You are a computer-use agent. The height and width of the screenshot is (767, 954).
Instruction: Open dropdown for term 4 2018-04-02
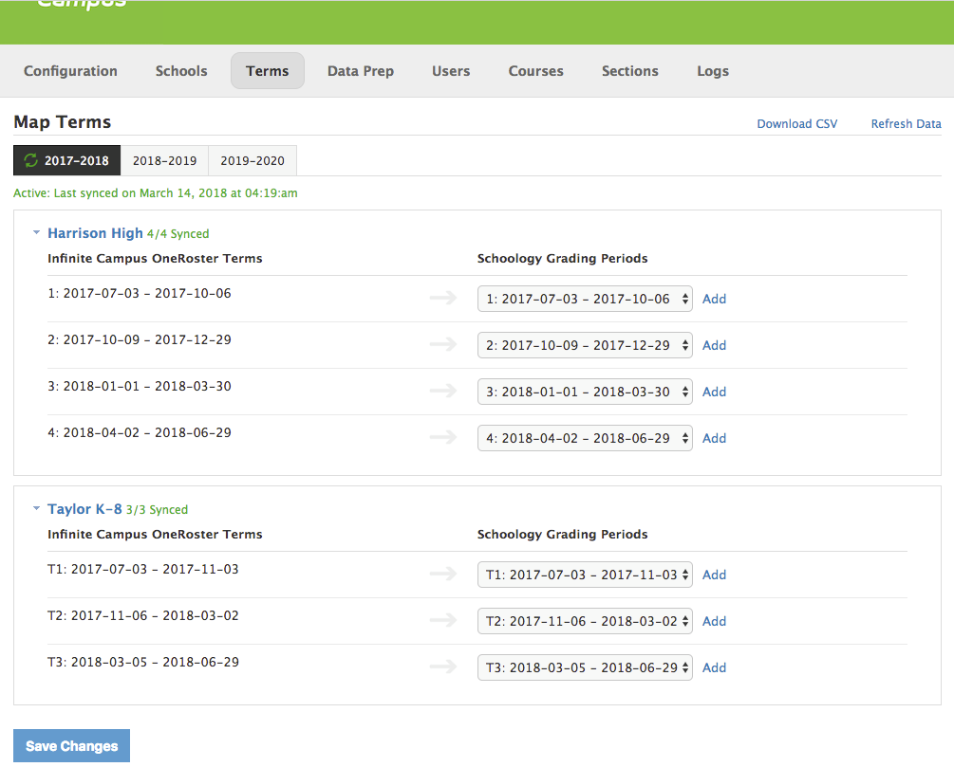pyautogui.click(x=585, y=438)
